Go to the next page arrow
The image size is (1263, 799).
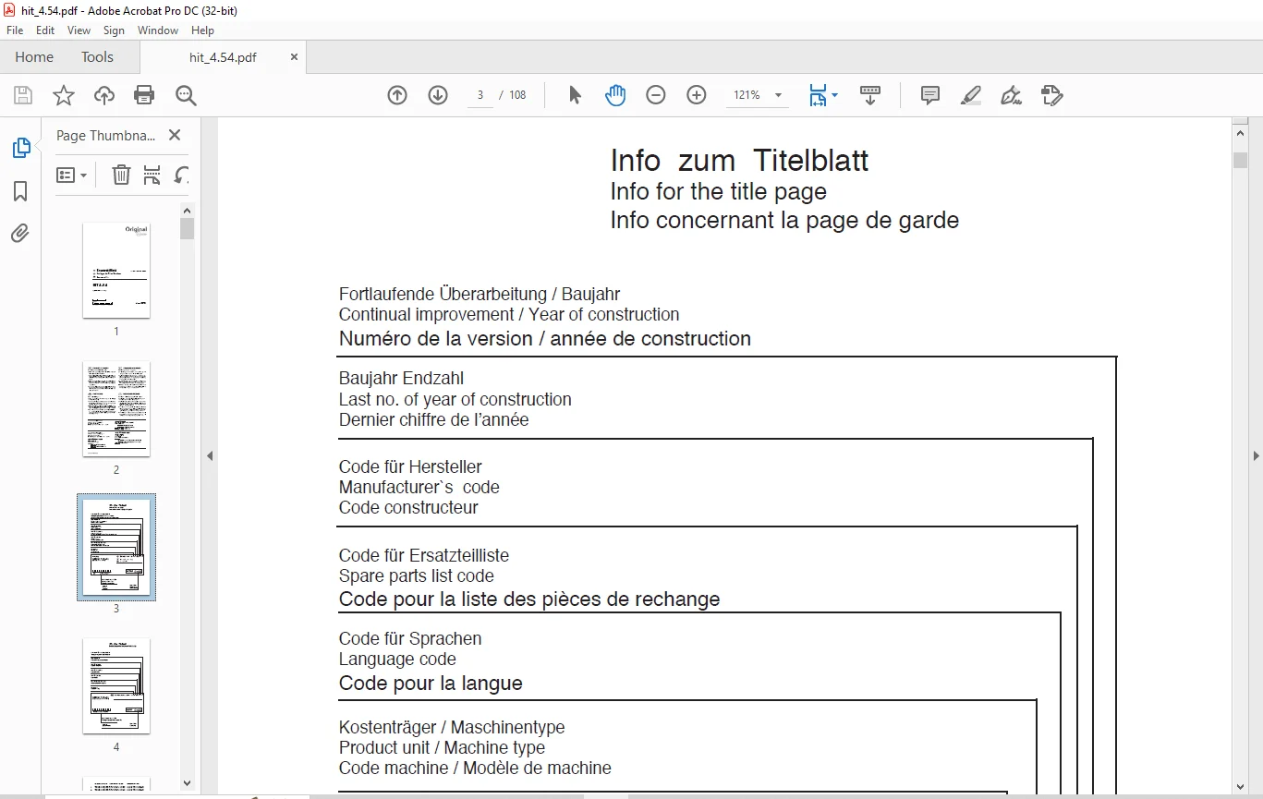click(438, 95)
